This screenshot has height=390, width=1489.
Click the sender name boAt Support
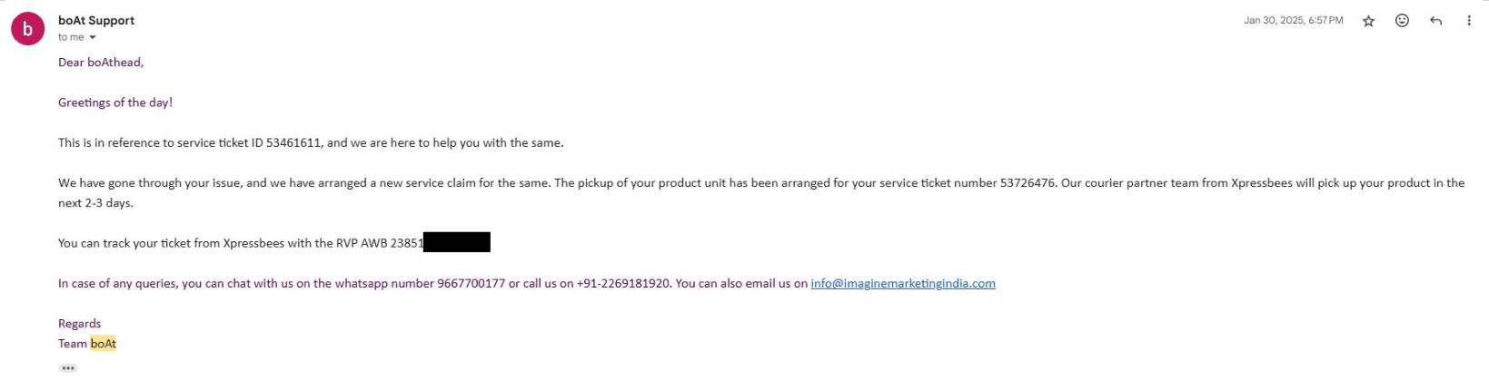(96, 20)
